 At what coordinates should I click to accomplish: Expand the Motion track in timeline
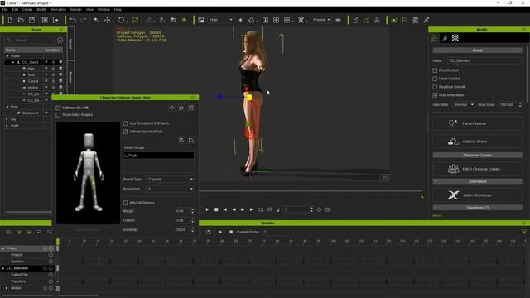(x=7, y=288)
